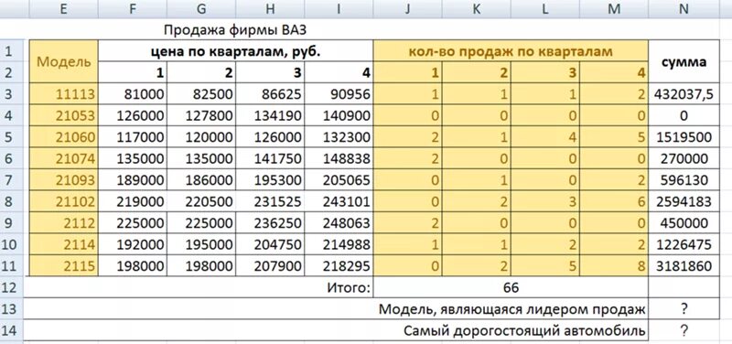Click quarter '1' under the price header
The image size is (732, 344).
pyautogui.click(x=133, y=73)
